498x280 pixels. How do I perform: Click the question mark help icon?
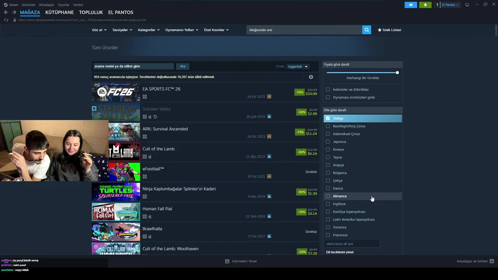click(x=437, y=5)
